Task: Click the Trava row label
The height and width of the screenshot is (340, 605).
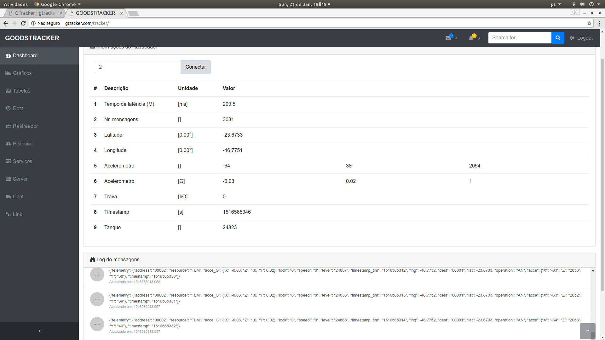Action: [x=111, y=197]
